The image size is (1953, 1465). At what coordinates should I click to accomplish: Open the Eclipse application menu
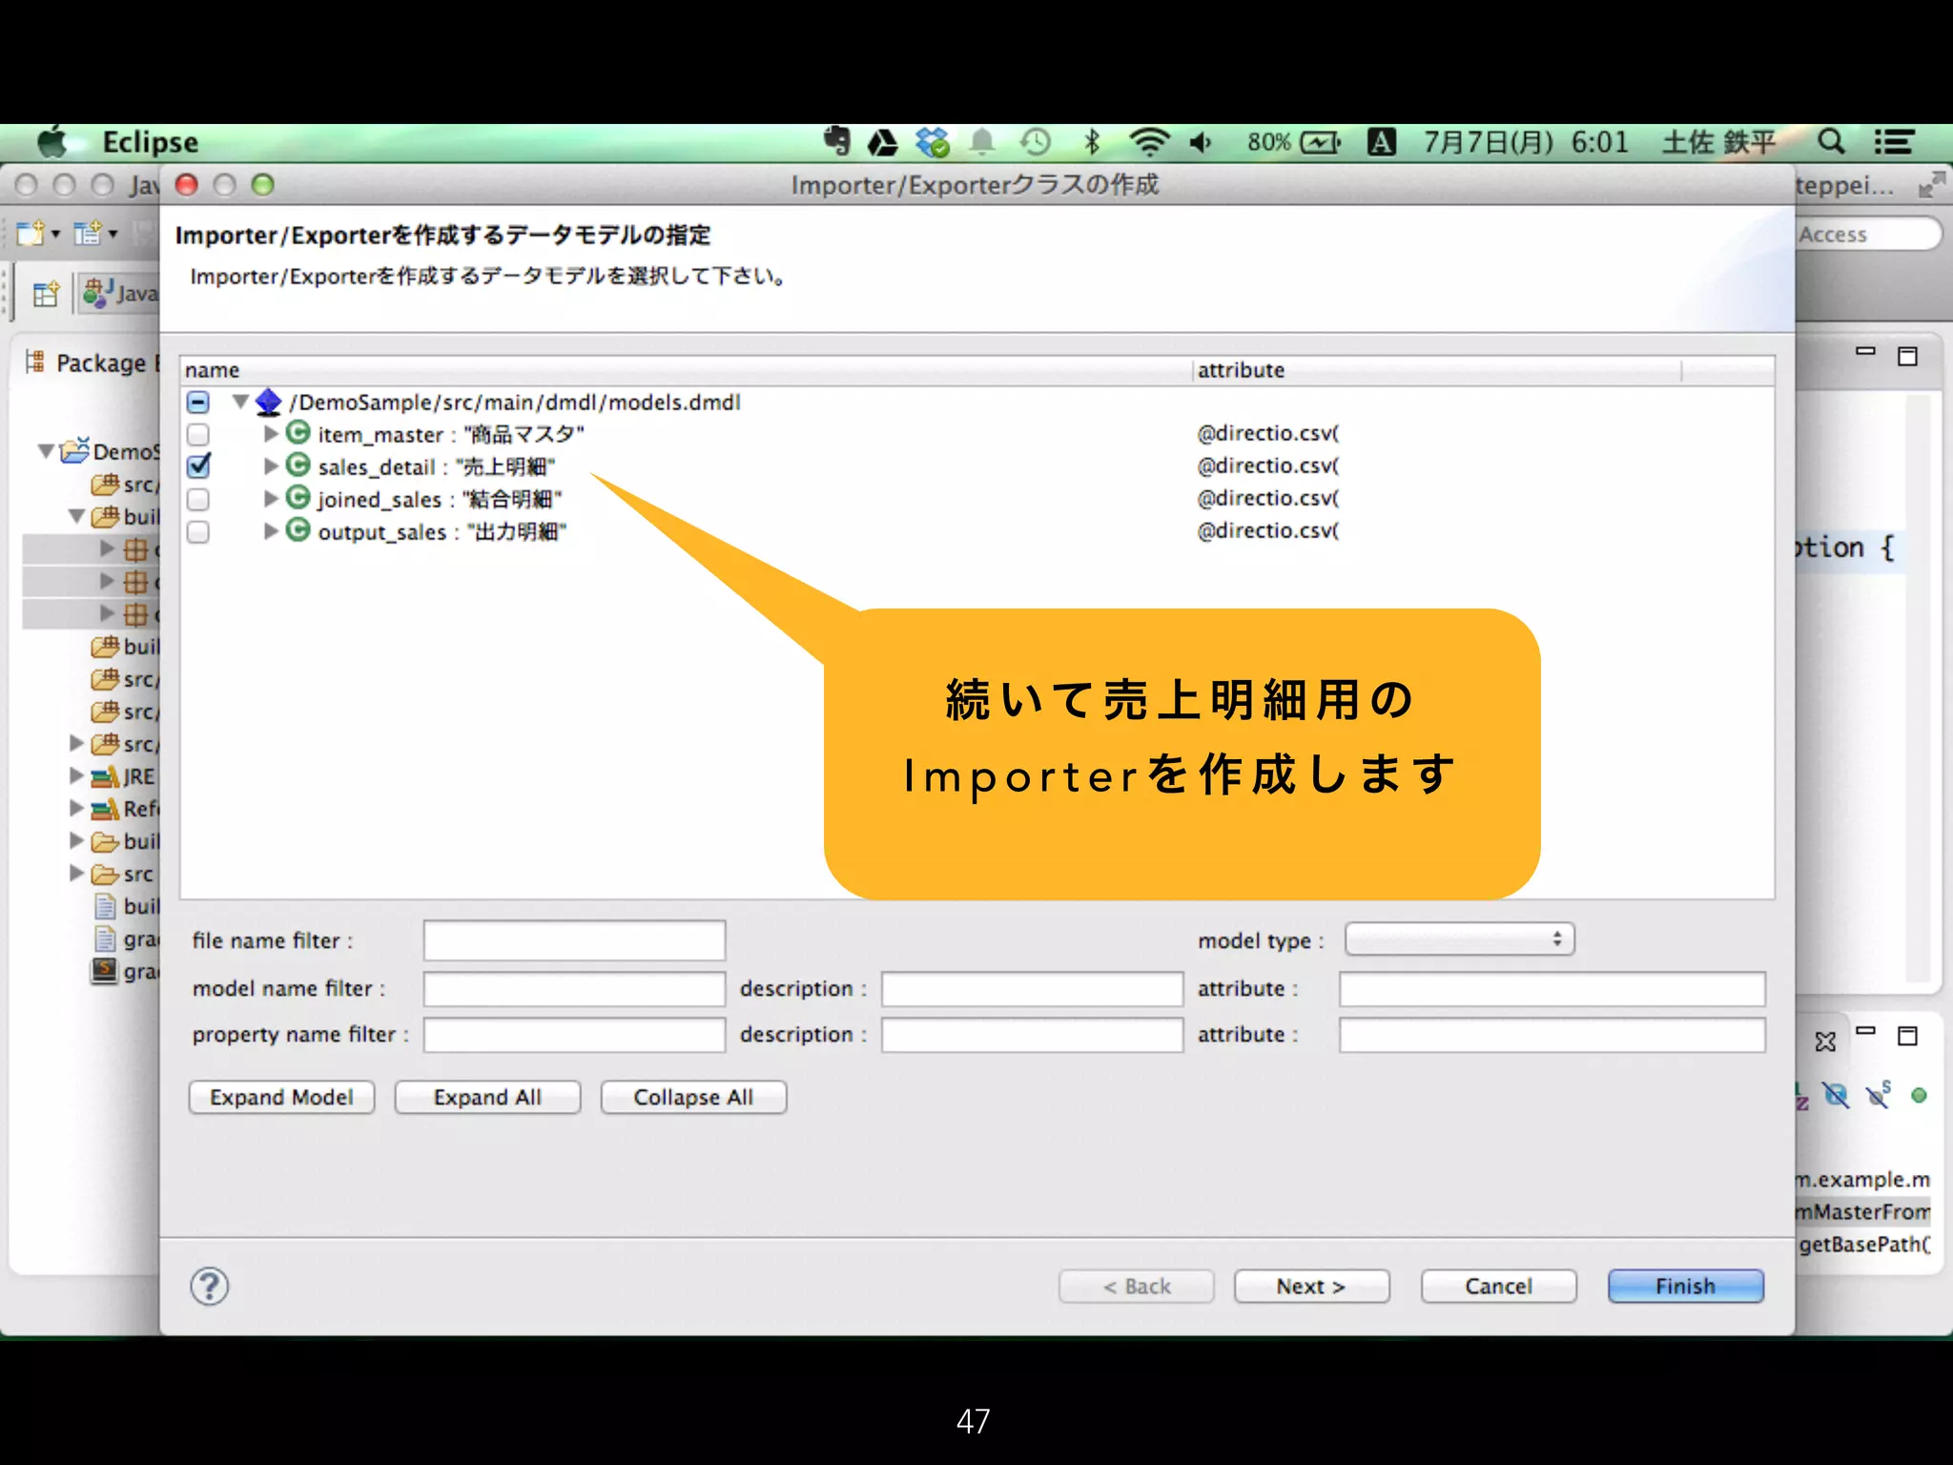coord(150,142)
